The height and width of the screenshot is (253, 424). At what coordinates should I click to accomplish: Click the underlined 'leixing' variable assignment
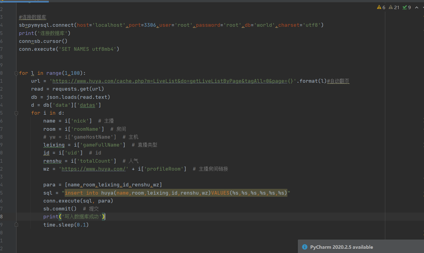pyautogui.click(x=54, y=145)
